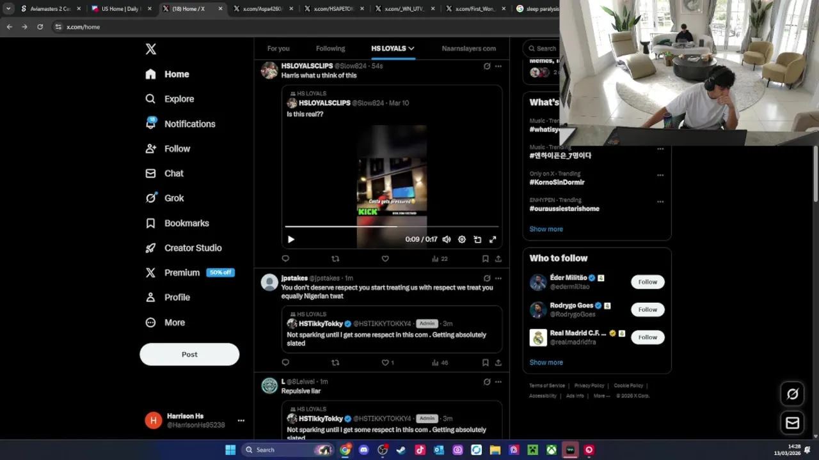The width and height of the screenshot is (819, 460).
Task: Open floating Grok button
Action: [x=793, y=394]
